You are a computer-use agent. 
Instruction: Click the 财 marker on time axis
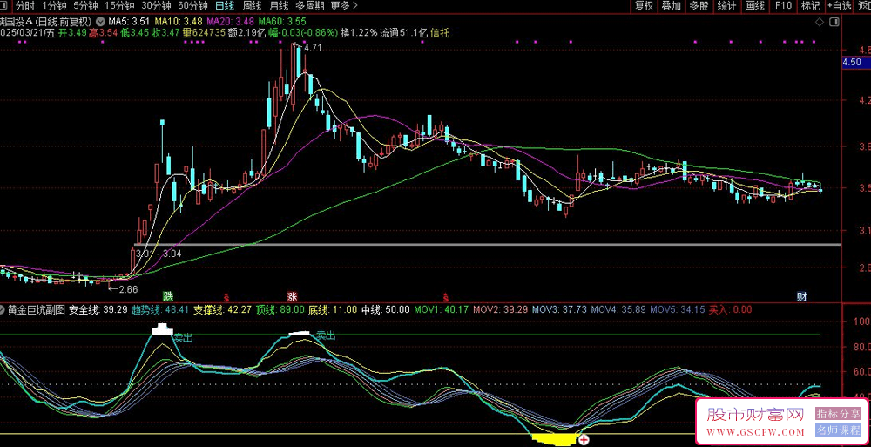click(801, 295)
